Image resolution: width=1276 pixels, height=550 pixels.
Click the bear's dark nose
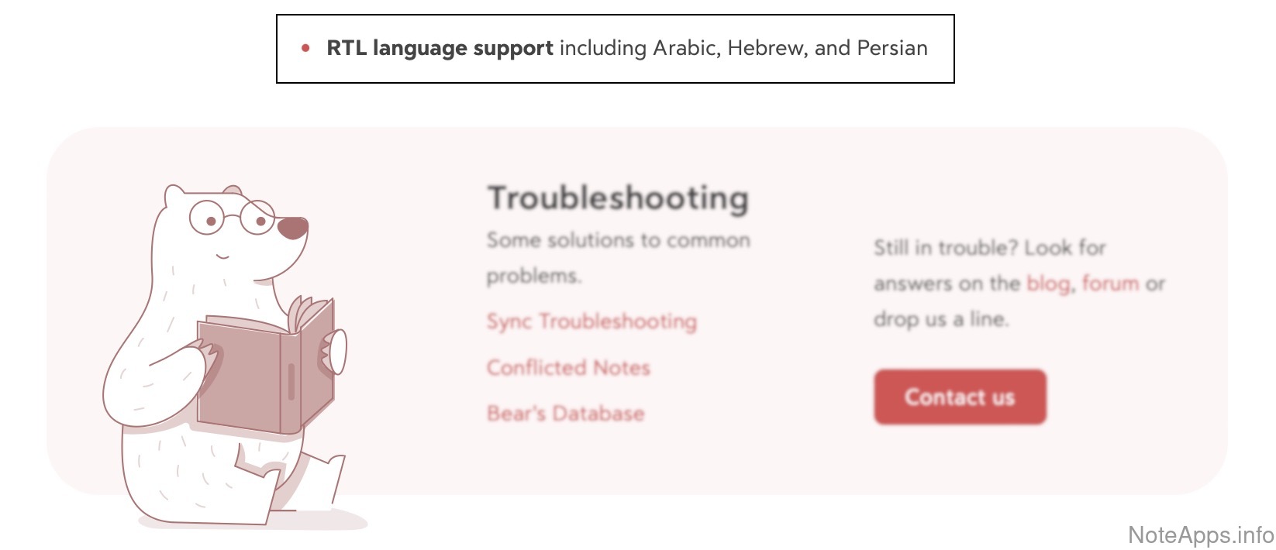[x=292, y=228]
